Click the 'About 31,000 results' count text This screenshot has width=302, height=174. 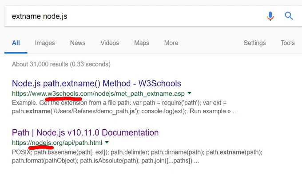tap(61, 64)
